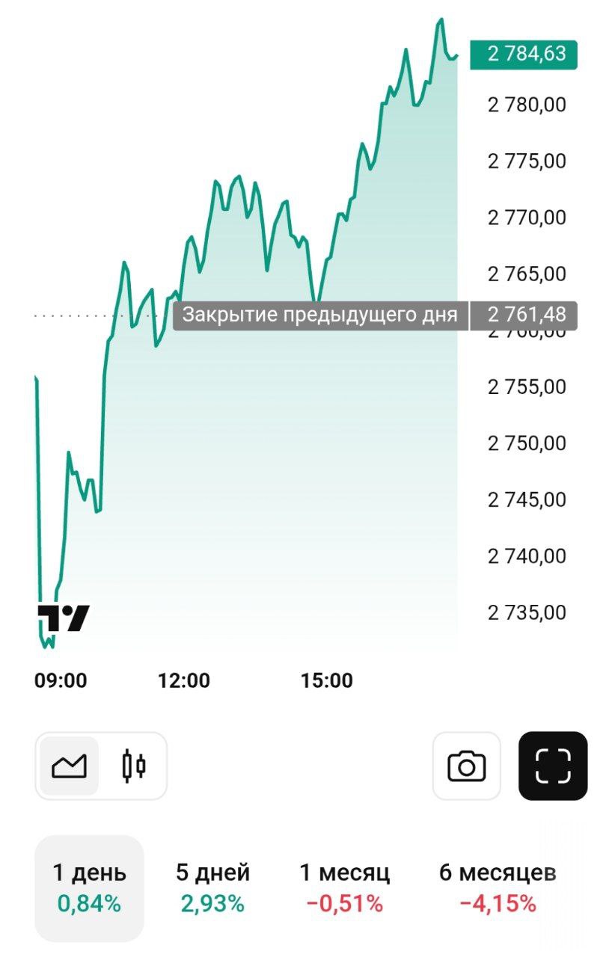This screenshot has height=957, width=609.
Task: Click the 2 745,00 price axis label
Action: pos(527,499)
